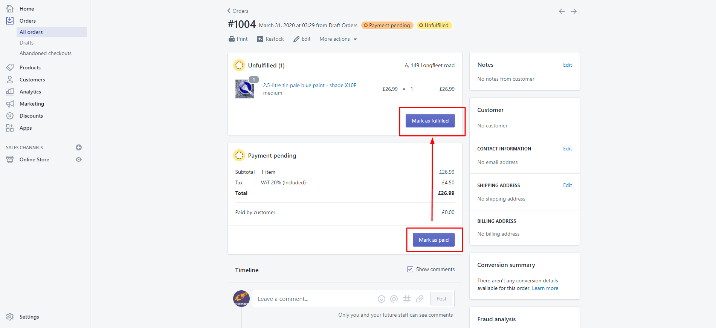716x328 pixels.
Task: Click Mark as fulfilled button
Action: 430,121
